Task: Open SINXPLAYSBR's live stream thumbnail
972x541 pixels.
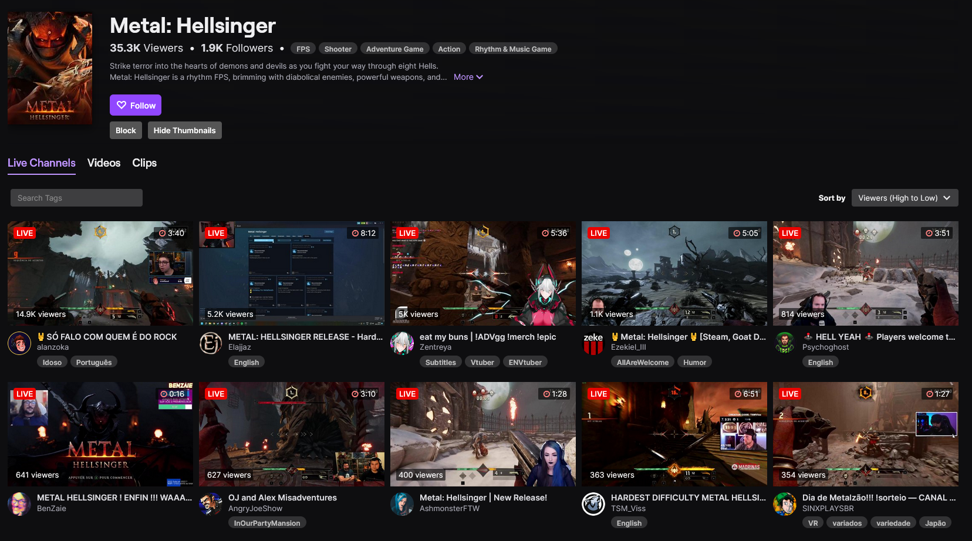Action: tap(866, 434)
